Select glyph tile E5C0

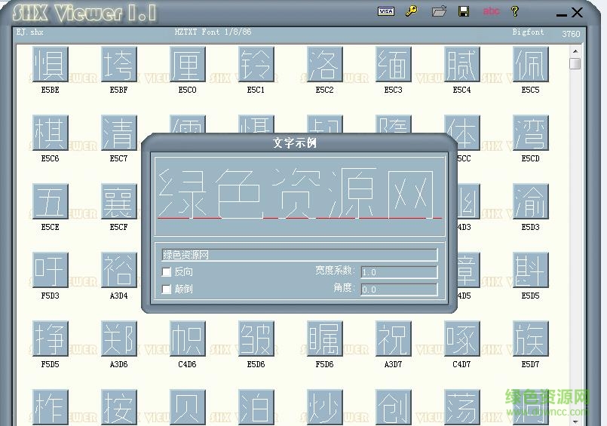(x=187, y=64)
